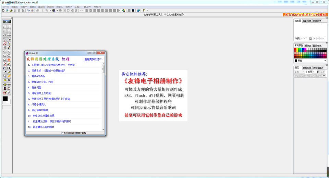Select the brighten (yellow sun) tool
The height and width of the screenshot is (178, 329).
4,80
